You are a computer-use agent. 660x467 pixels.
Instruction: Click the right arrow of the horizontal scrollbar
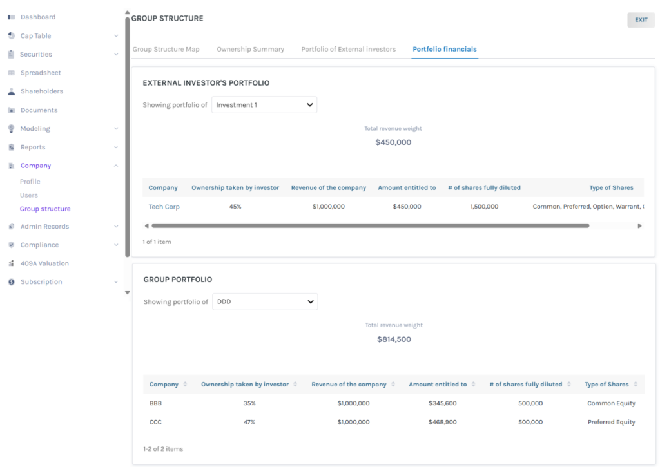[x=639, y=225]
